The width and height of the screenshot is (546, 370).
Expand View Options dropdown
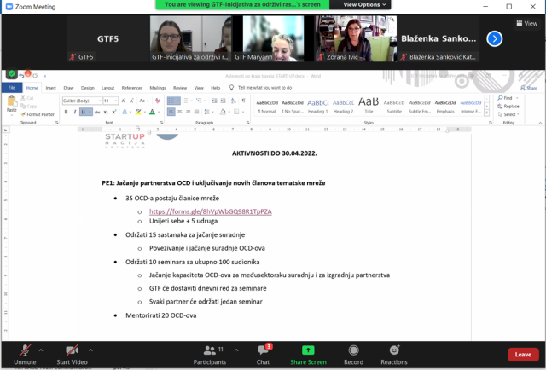point(363,5)
